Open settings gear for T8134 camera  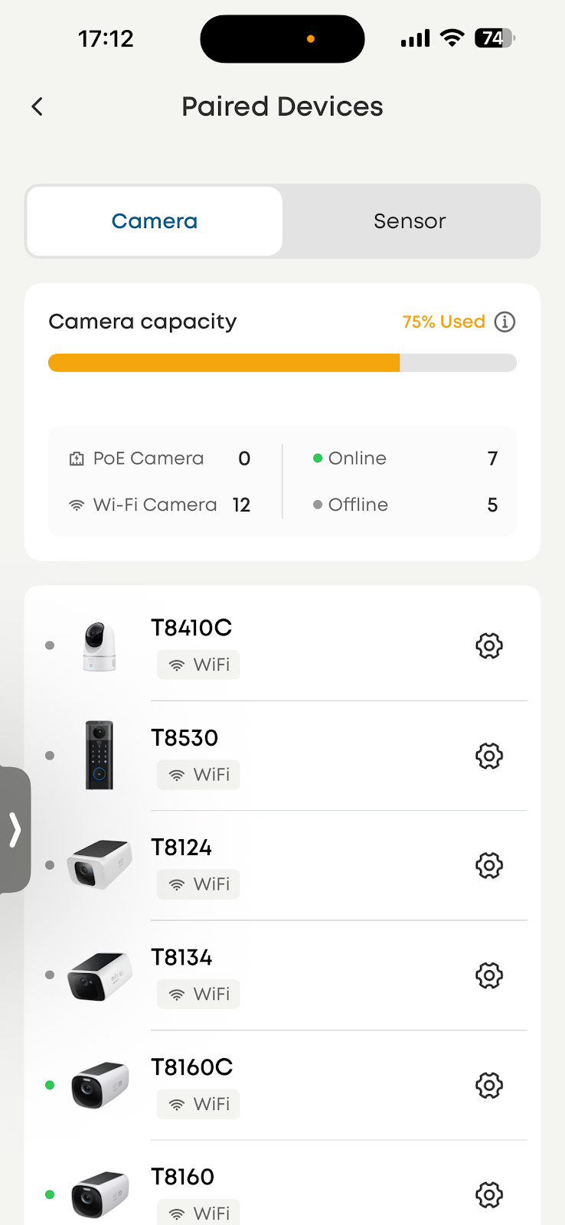(x=489, y=975)
